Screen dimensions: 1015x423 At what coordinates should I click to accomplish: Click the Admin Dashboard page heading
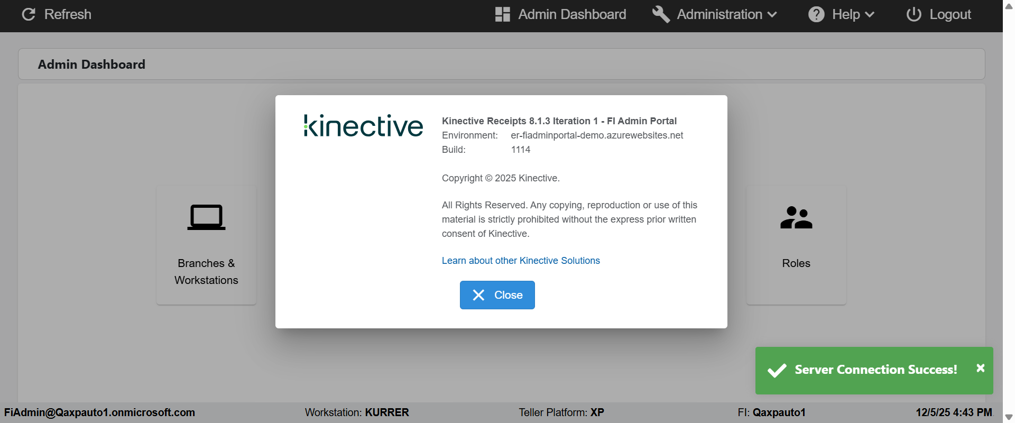click(x=91, y=65)
